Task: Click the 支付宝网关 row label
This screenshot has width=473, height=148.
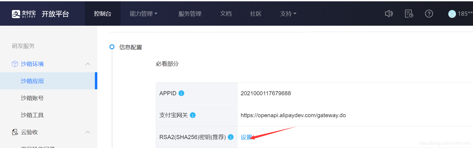Action: (173, 115)
